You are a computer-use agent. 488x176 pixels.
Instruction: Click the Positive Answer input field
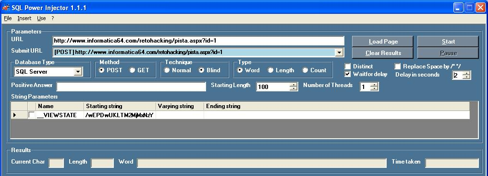(x=131, y=87)
